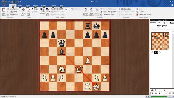Switch to the Reference tab in notation pane
The height and width of the screenshot is (98, 174).
(x=161, y=23)
